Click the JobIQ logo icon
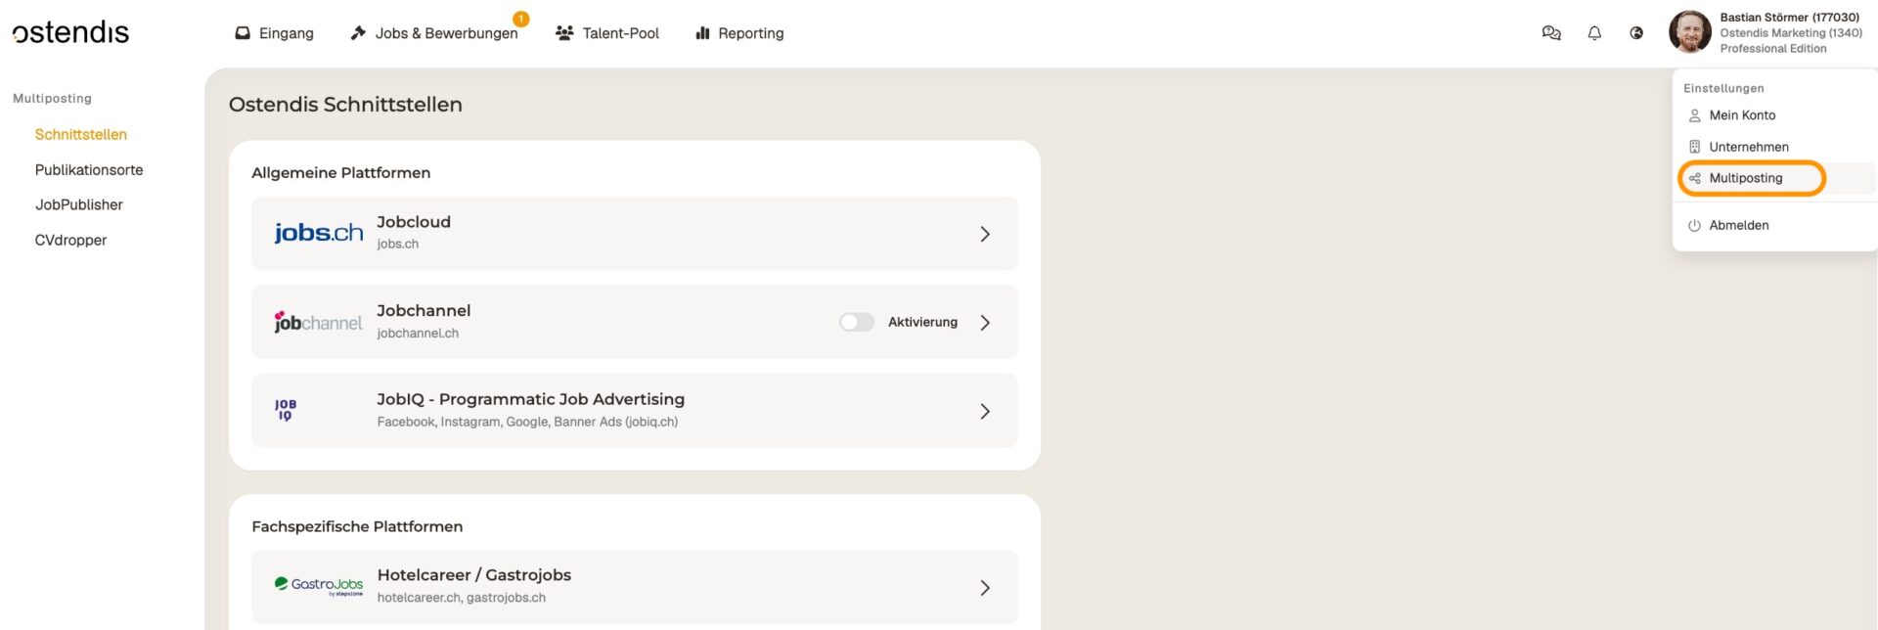 pyautogui.click(x=286, y=410)
